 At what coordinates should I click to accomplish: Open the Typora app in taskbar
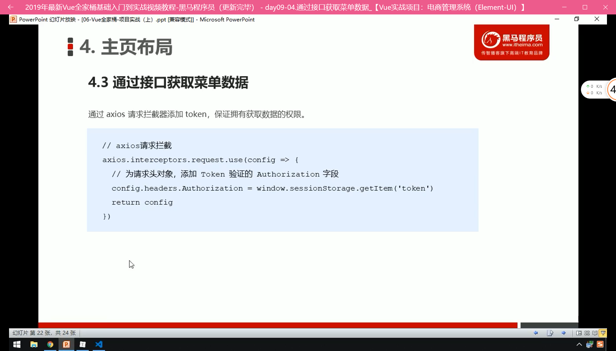tap(83, 344)
